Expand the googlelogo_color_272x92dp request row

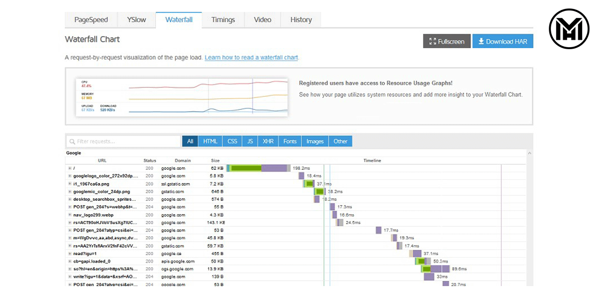click(70, 176)
